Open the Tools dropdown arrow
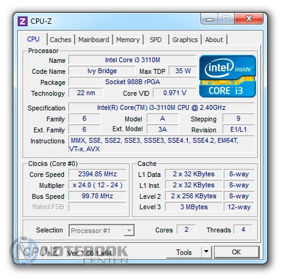 (207, 252)
